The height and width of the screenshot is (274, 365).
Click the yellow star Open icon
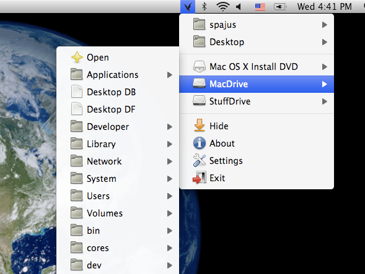point(77,57)
